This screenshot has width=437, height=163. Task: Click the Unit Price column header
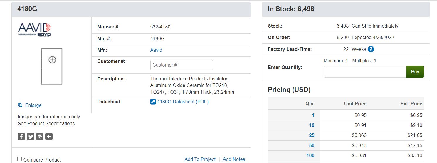(x=355, y=104)
